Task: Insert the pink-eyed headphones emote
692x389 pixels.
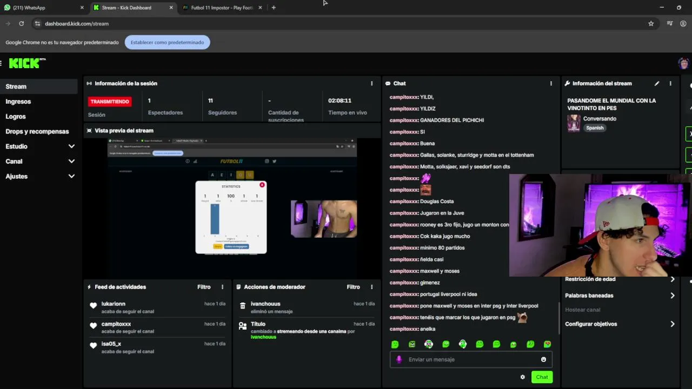Action: (429, 344)
